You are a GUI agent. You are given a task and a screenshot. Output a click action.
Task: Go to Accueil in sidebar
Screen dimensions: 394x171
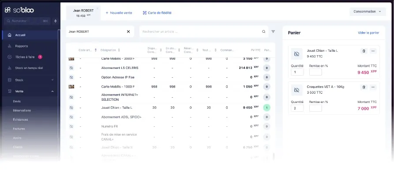click(x=30, y=35)
